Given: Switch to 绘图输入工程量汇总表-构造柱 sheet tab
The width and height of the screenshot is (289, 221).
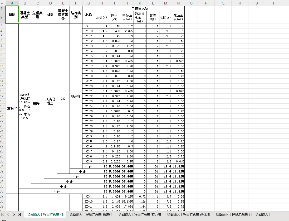Looking at the screenshot, I should tap(91, 215).
